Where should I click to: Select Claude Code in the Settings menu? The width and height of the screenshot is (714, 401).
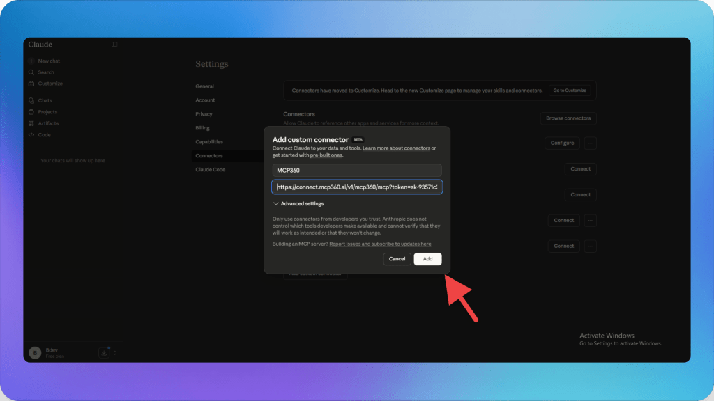coord(211,170)
